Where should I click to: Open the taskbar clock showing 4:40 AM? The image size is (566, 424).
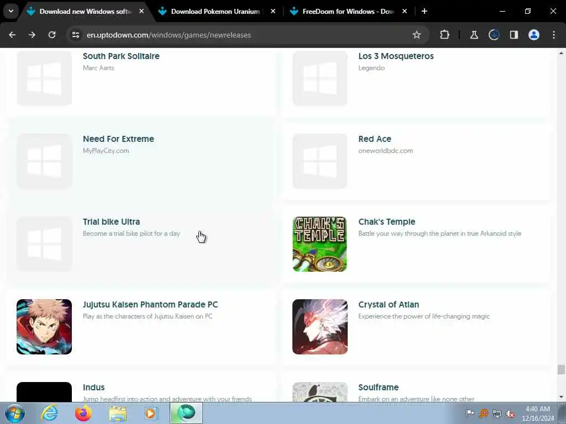538,413
